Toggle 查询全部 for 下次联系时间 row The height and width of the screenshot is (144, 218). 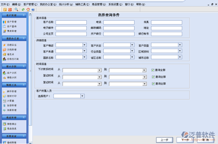153,70
